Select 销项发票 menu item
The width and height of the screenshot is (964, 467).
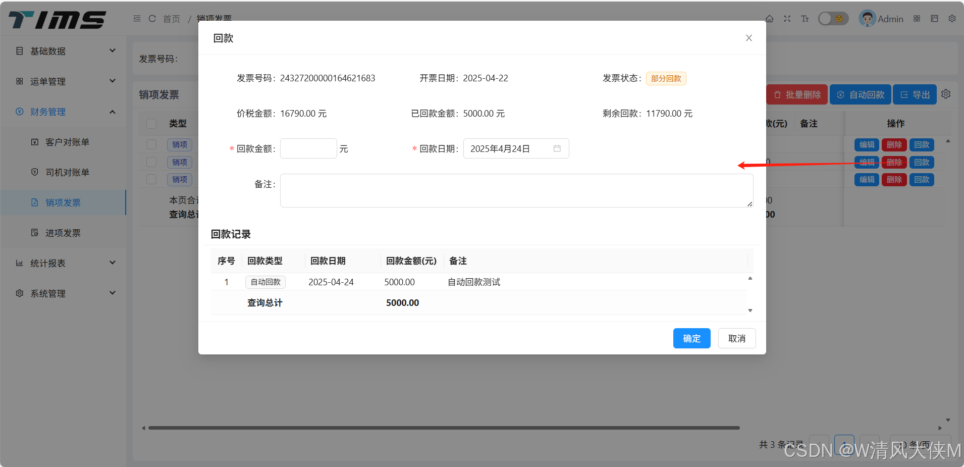63,202
